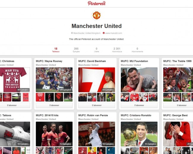Screen dimensions: 193x154
Task: Open the David Beckham number 7 cover
Action: click(96, 80)
